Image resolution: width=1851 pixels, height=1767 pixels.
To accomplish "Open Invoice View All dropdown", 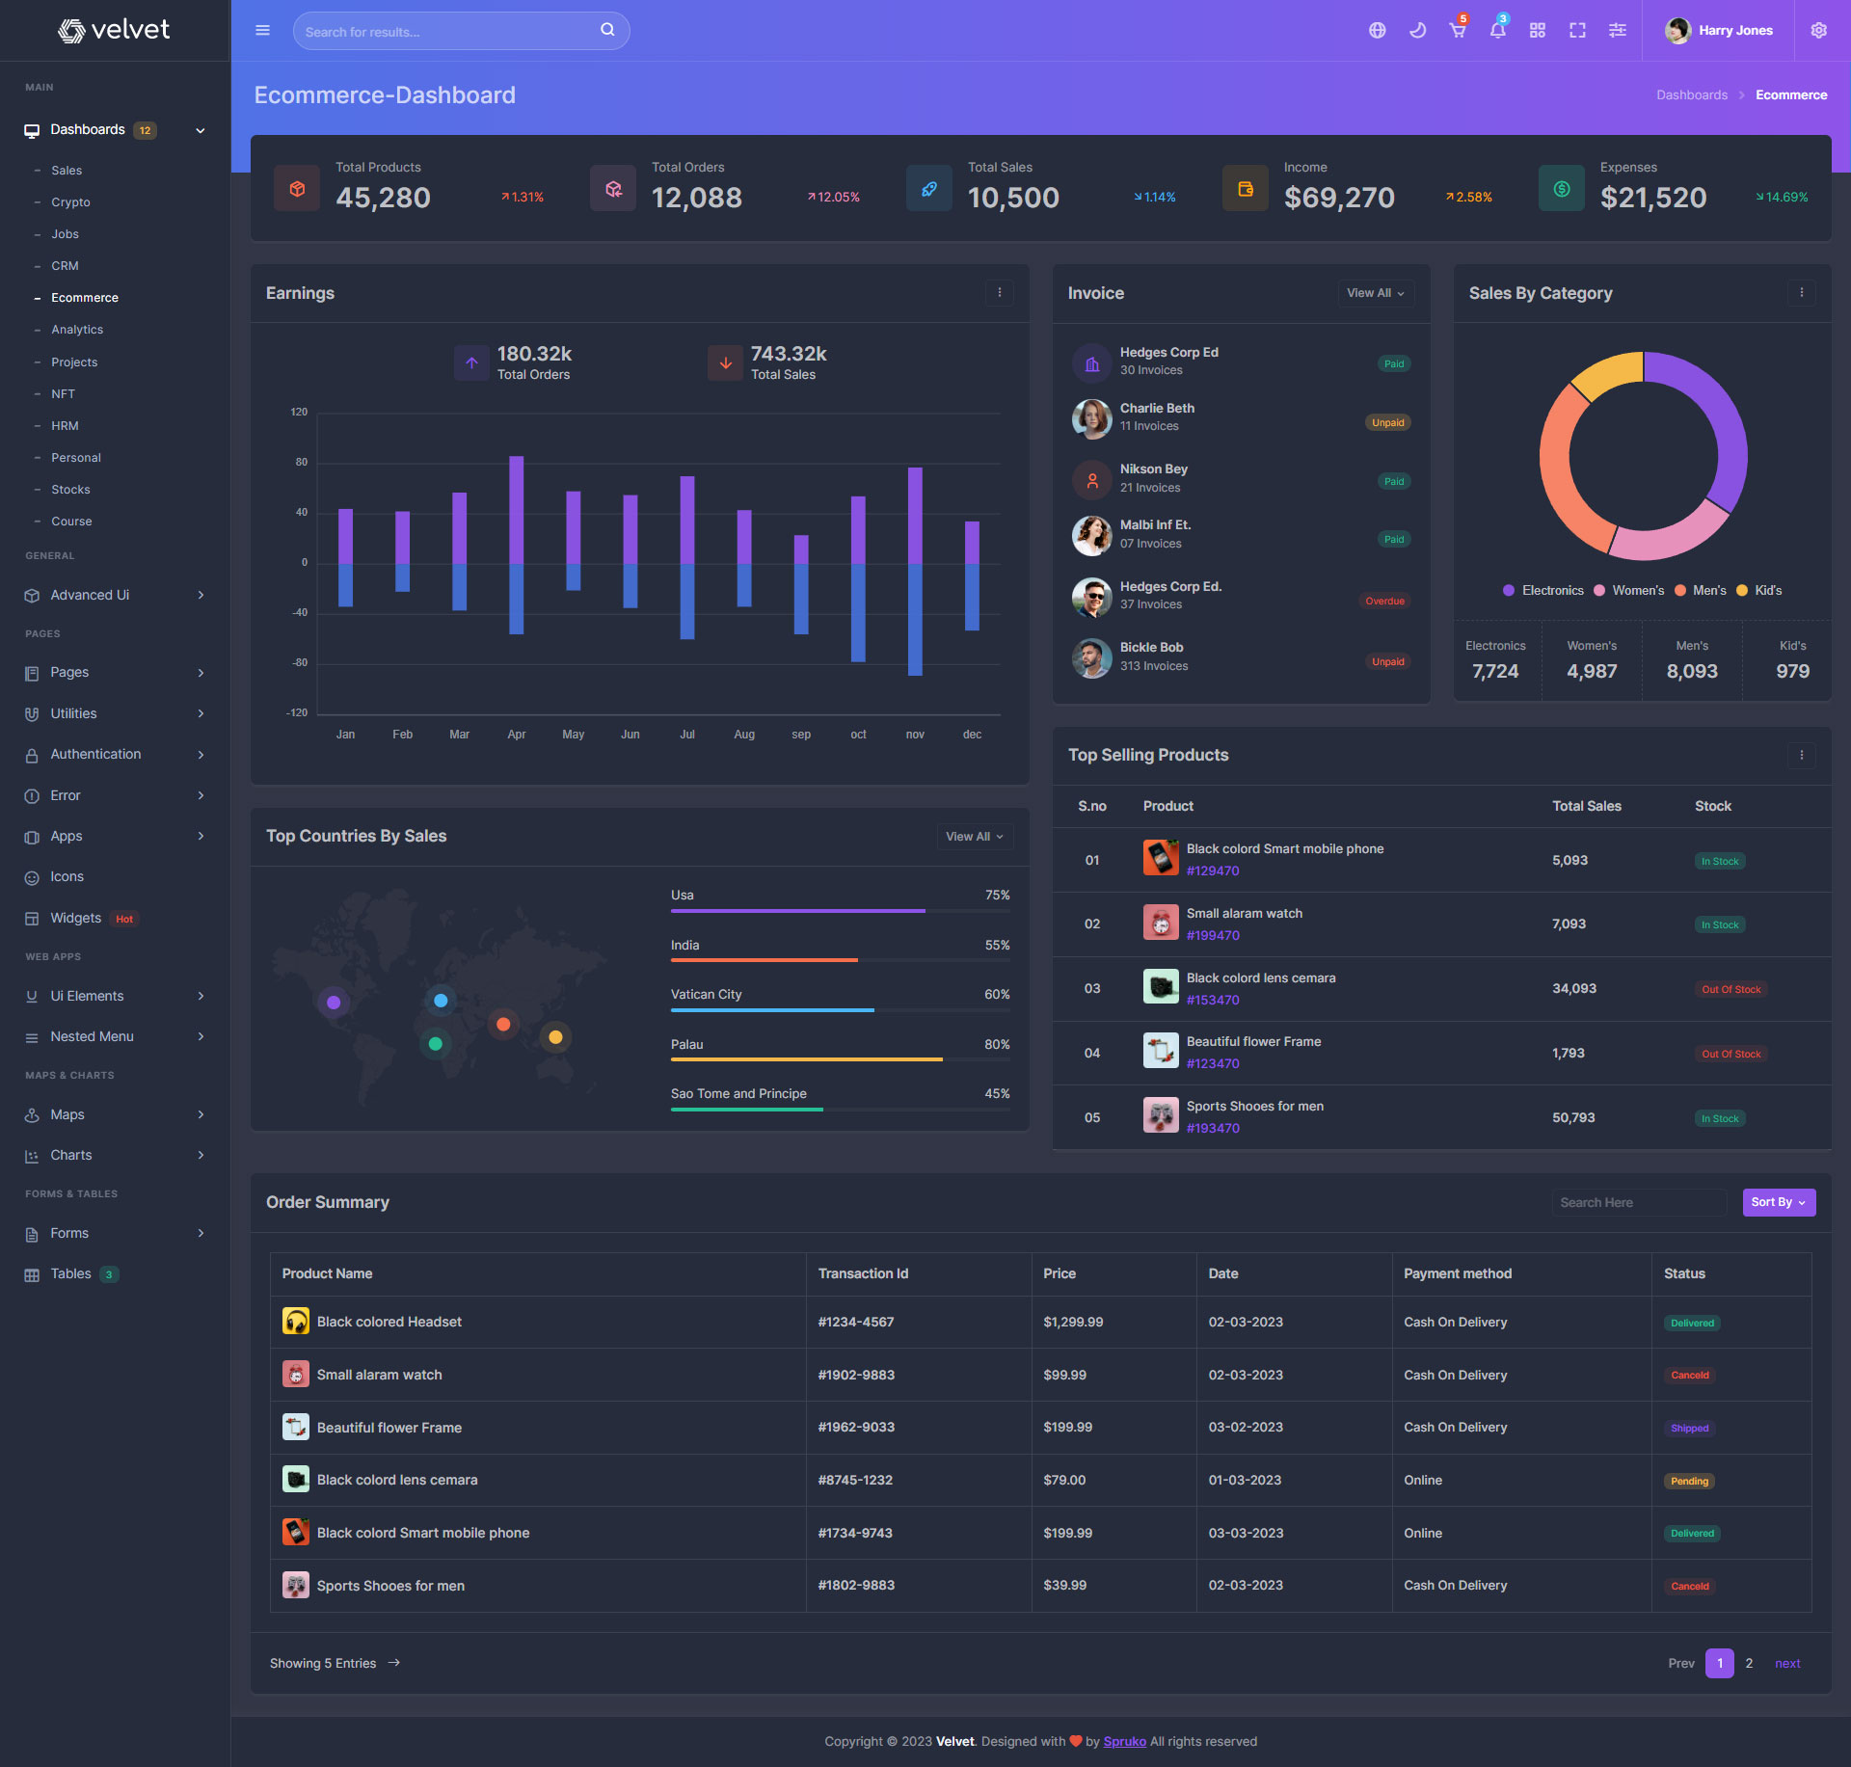I will click(1375, 293).
